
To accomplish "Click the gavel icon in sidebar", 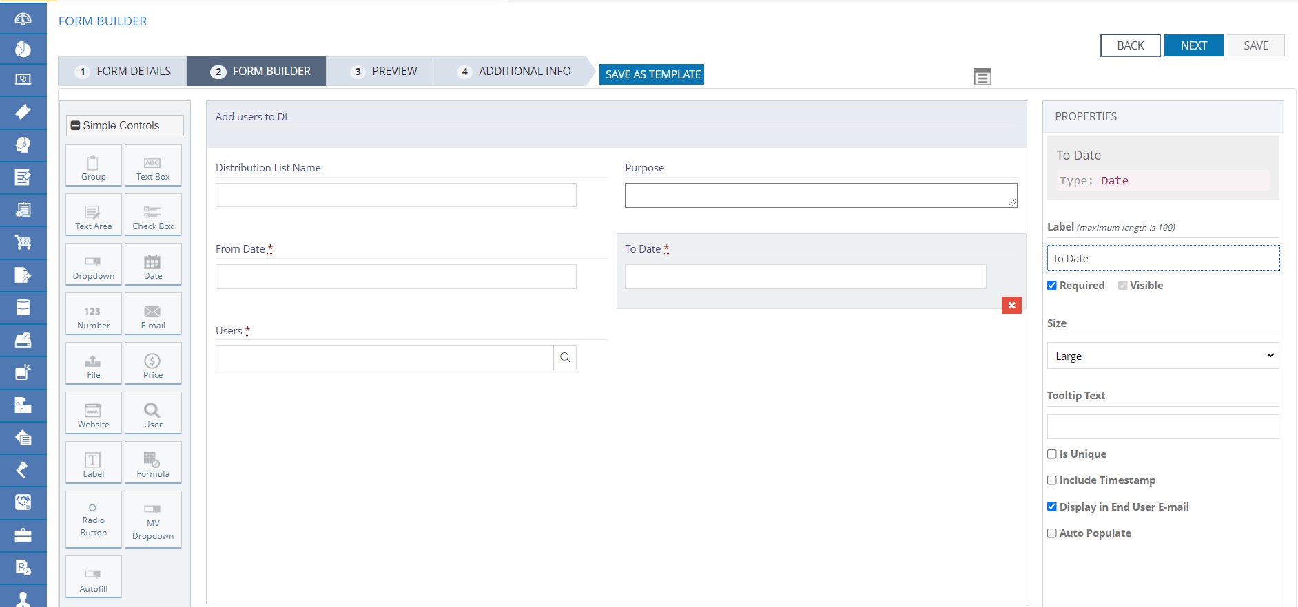I will pos(23,469).
